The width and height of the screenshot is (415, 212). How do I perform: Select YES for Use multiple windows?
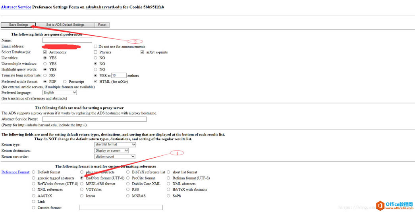click(x=45, y=64)
